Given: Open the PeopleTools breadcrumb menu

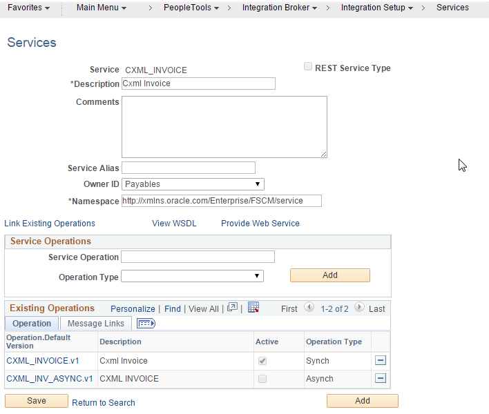Looking at the screenshot, I should tap(191, 8).
